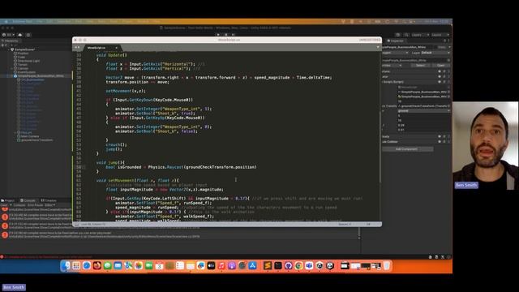This screenshot has width=519, height=292.
Task: Click the Inspector lock icon
Action: 445,41
